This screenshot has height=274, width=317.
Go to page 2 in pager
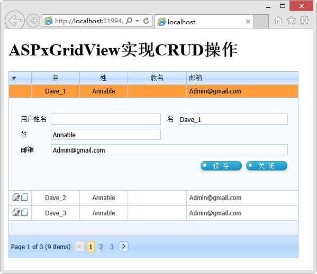[x=101, y=247]
